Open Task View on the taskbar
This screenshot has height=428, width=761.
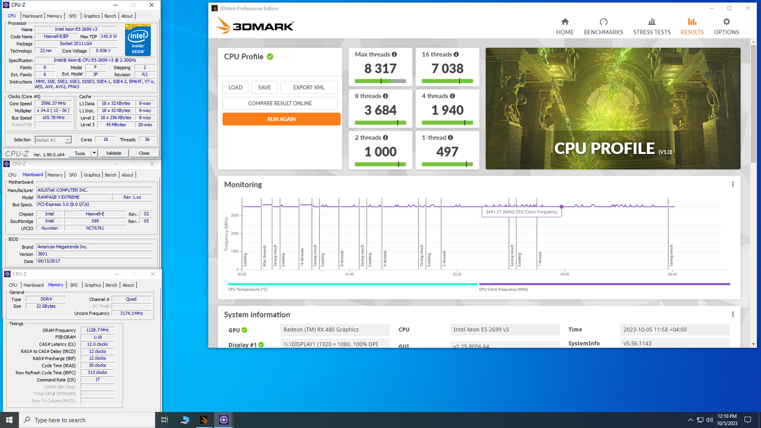(x=164, y=420)
